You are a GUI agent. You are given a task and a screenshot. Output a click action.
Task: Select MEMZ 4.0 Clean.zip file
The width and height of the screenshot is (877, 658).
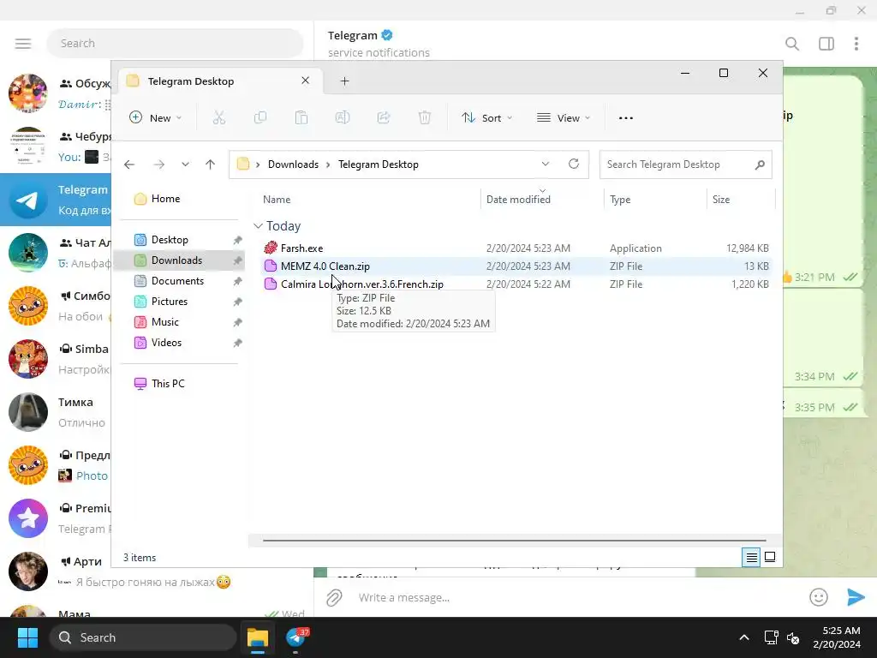(x=516, y=266)
